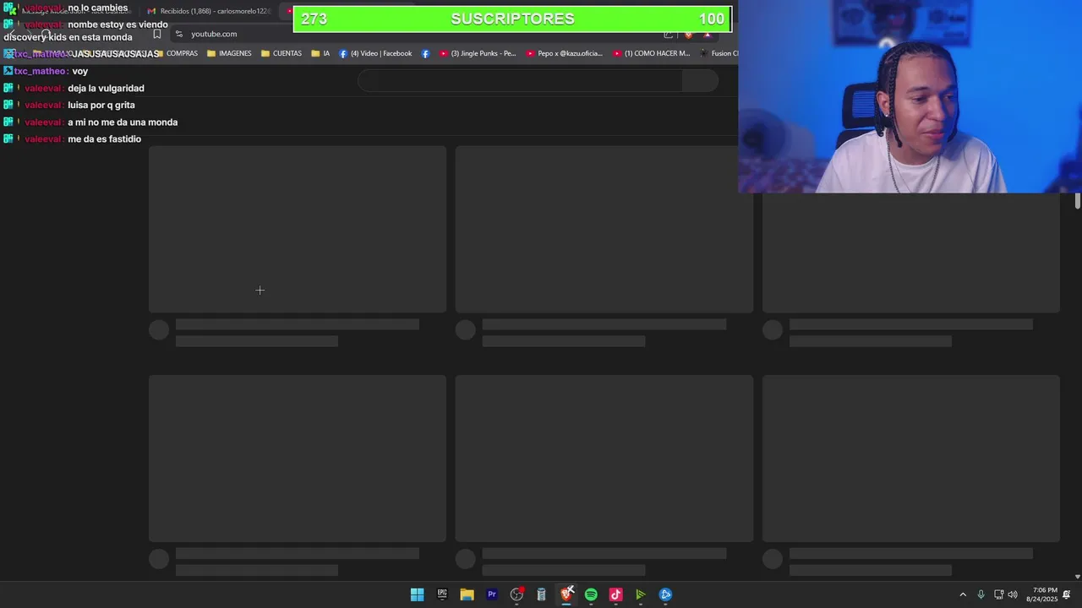Screen dimensions: 1082x608
Task: Show hidden system tray icons
Action: (x=963, y=594)
